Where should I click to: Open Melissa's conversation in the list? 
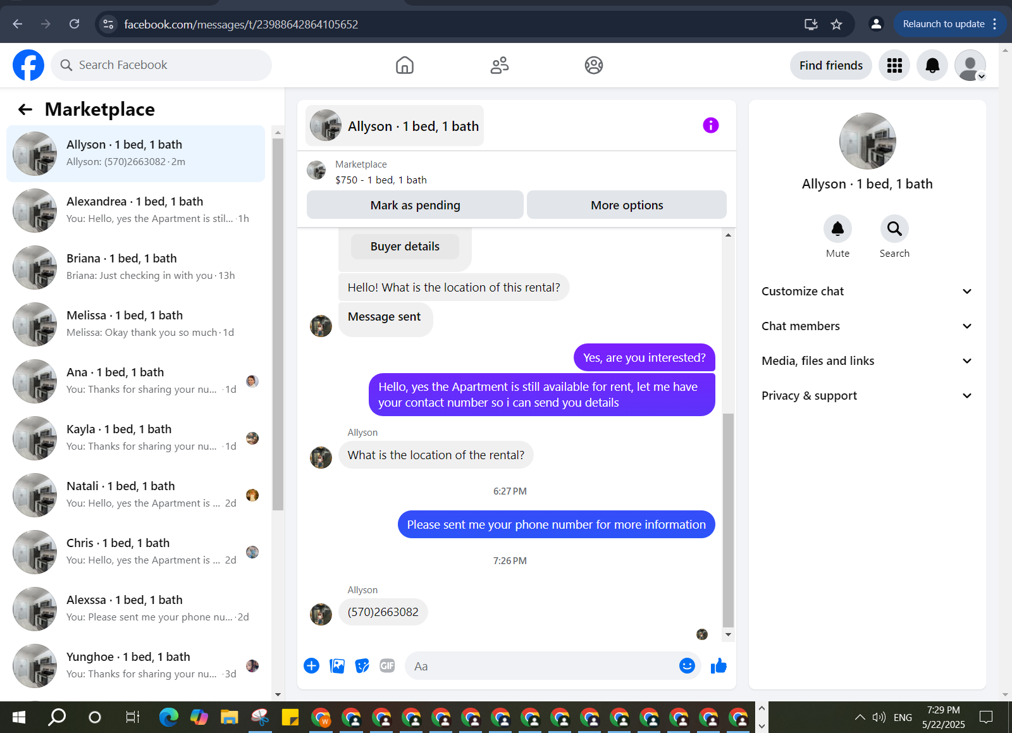[x=135, y=324]
